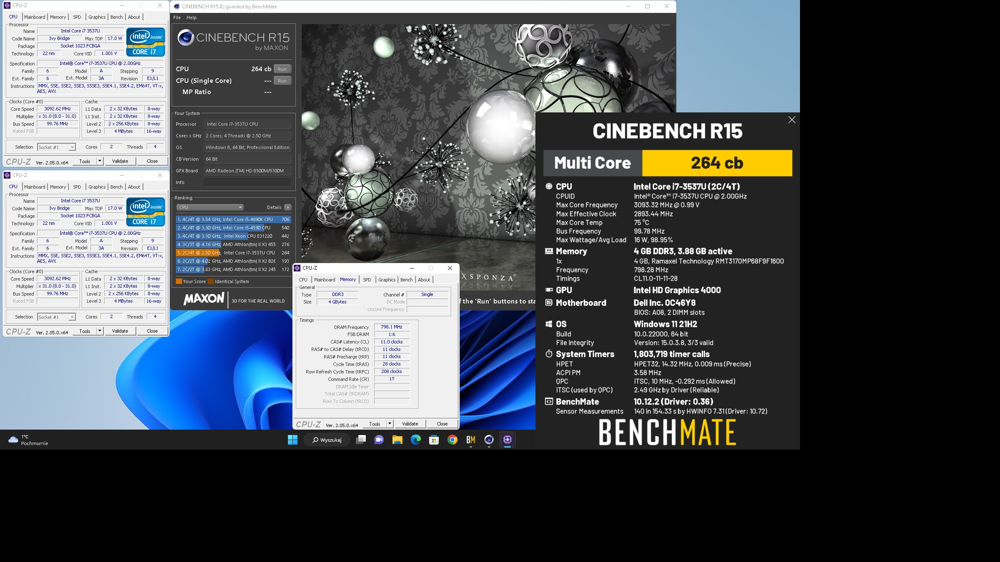This screenshot has width=1000, height=562.
Task: Open Chat app in taskbar
Action: 379,440
